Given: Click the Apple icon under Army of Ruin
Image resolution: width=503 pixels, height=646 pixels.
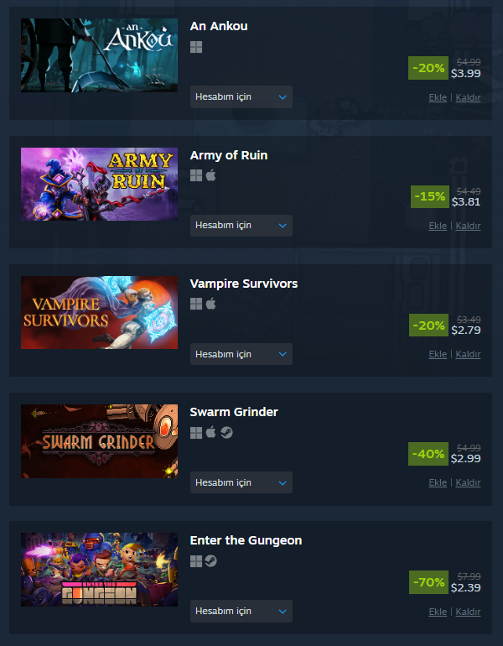Looking at the screenshot, I should (210, 175).
